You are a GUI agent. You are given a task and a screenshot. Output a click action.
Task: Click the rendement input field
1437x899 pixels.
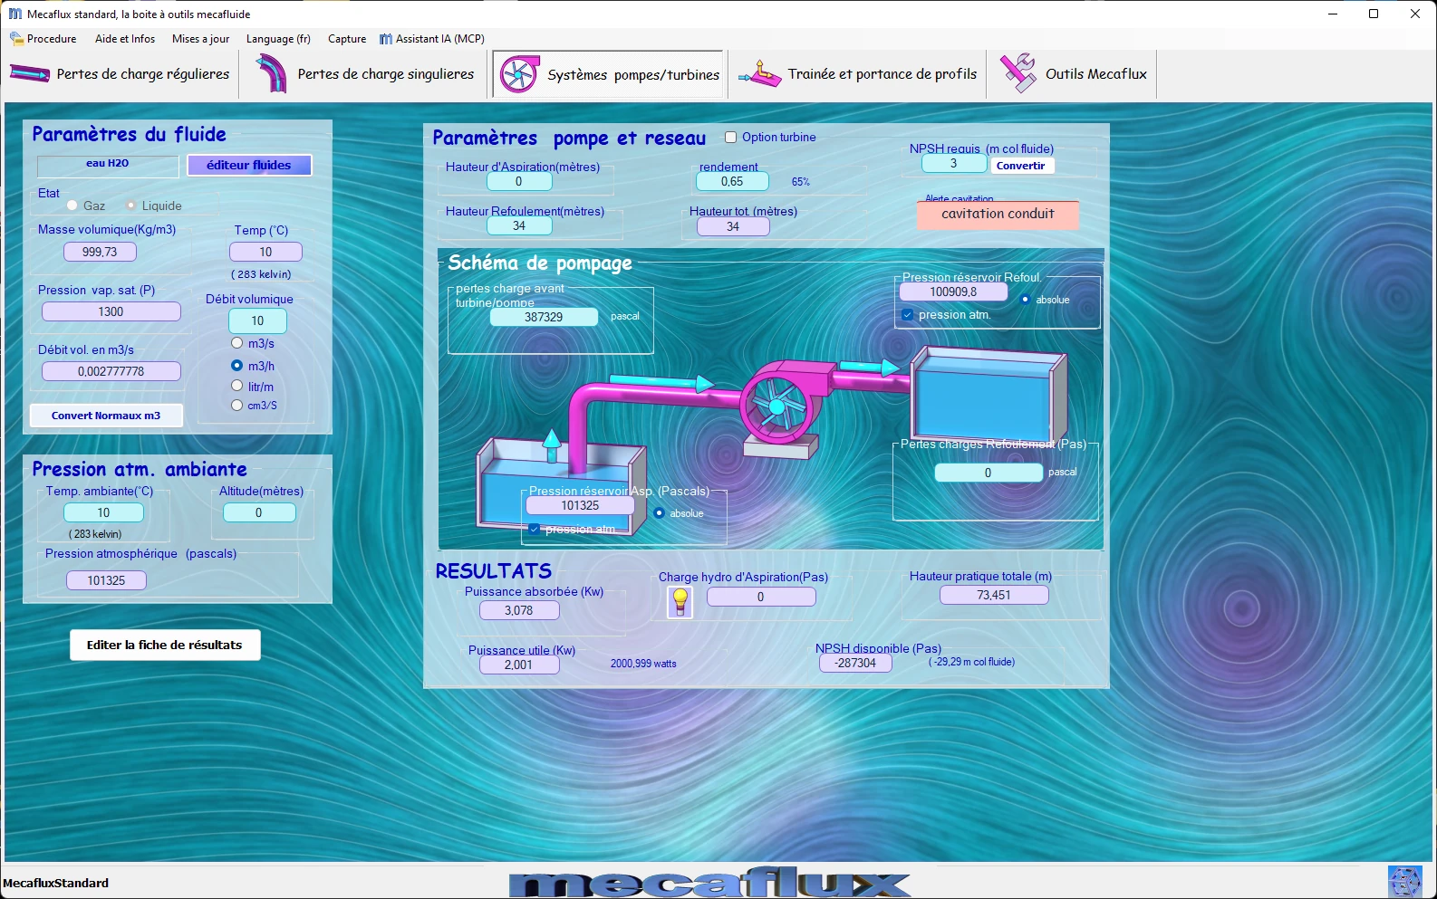point(732,182)
